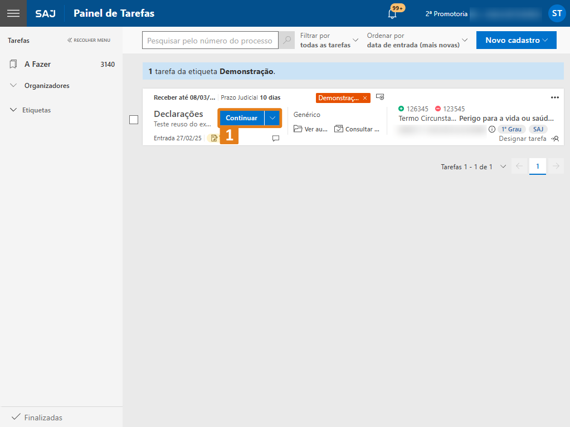The height and width of the screenshot is (427, 570).
Task: Focus the process number search field
Action: 210,41
